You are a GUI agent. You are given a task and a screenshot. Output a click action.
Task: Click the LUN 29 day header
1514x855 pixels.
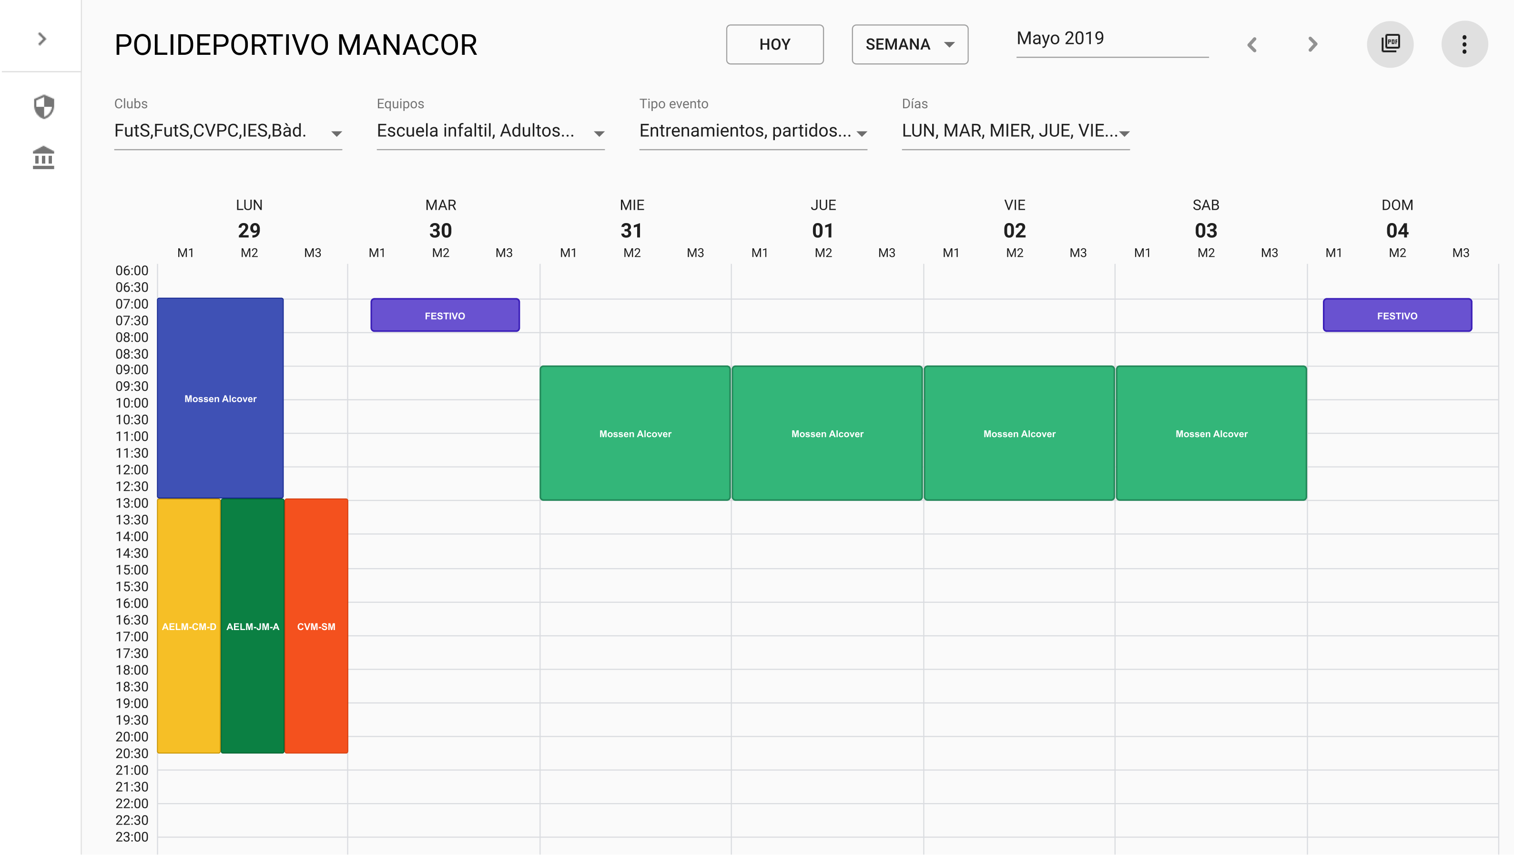[x=249, y=219]
